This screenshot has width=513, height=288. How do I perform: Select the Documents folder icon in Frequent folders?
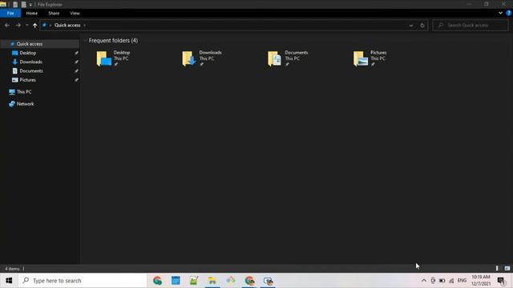274,58
